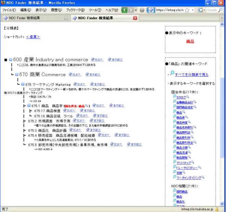The height and width of the screenshot is (212, 226).
Task: Open the 編集(E) menu
Action: coord(26,10)
